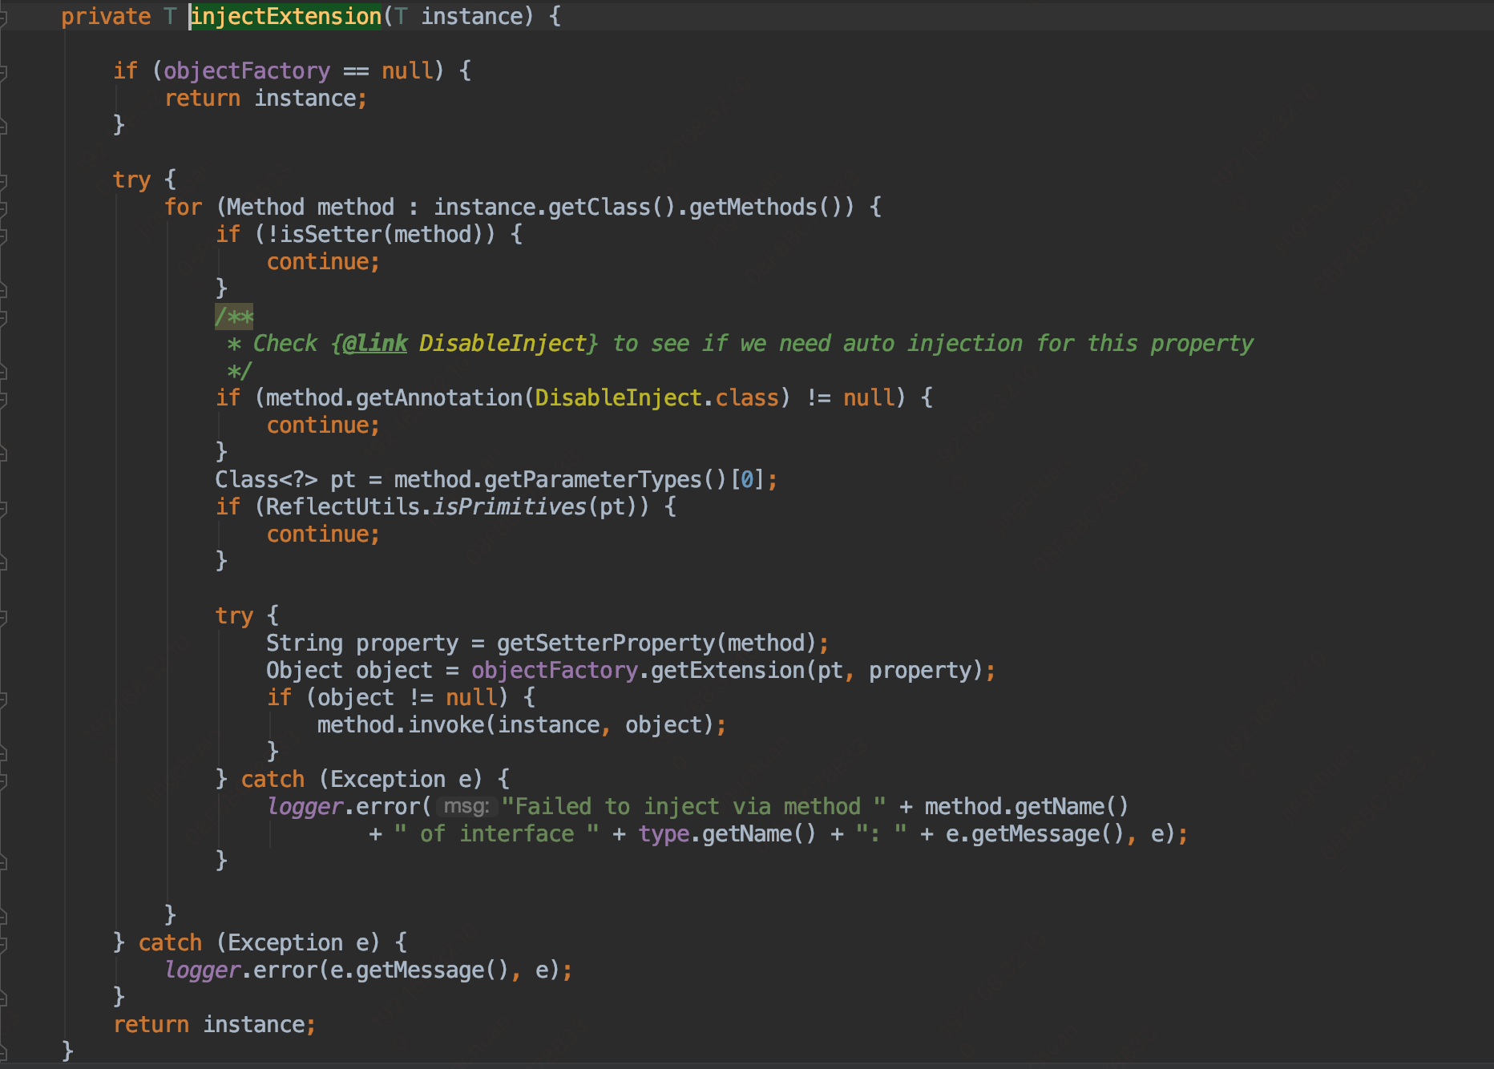The height and width of the screenshot is (1069, 1494).
Task: Click 'continue' under the isPrimitives check
Action: [317, 534]
